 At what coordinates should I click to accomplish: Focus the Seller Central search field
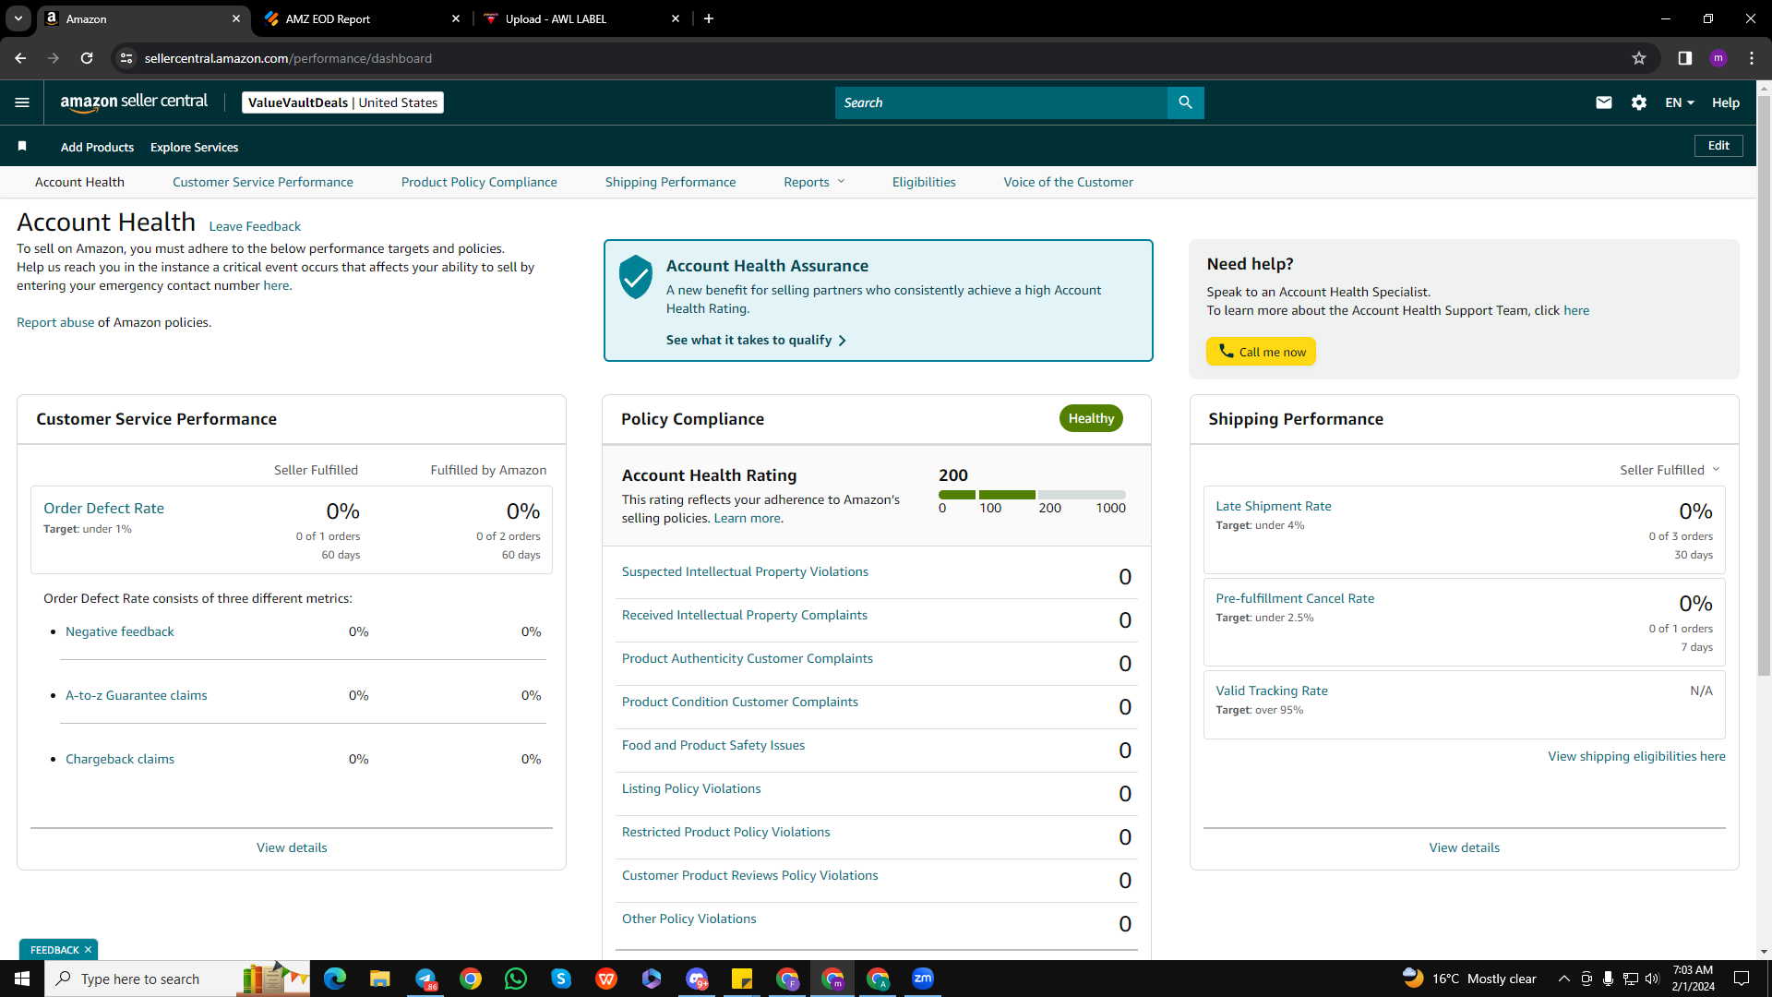tap(1001, 102)
